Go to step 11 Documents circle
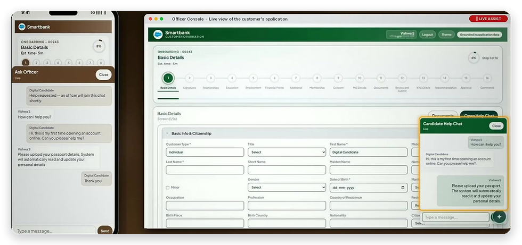The height and width of the screenshot is (245, 522). 381,78
